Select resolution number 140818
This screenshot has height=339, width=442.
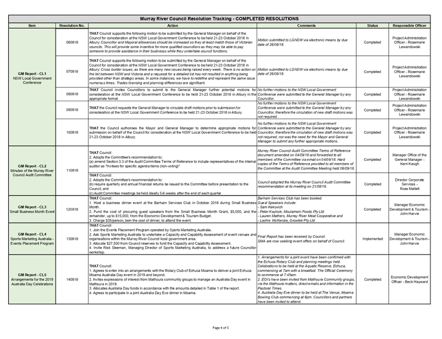point(72,279)
